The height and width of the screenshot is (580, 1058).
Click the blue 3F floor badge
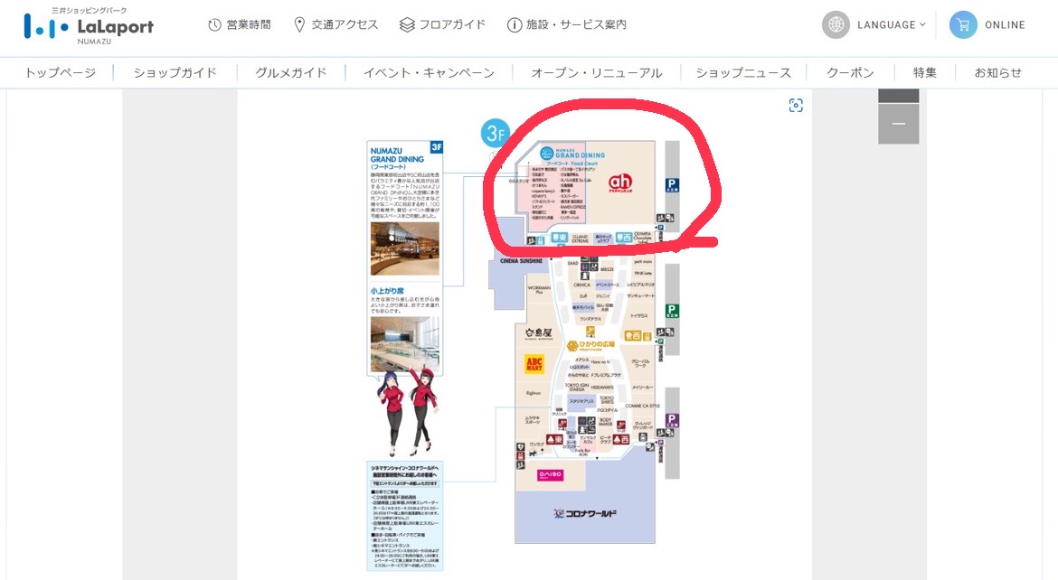(x=495, y=133)
